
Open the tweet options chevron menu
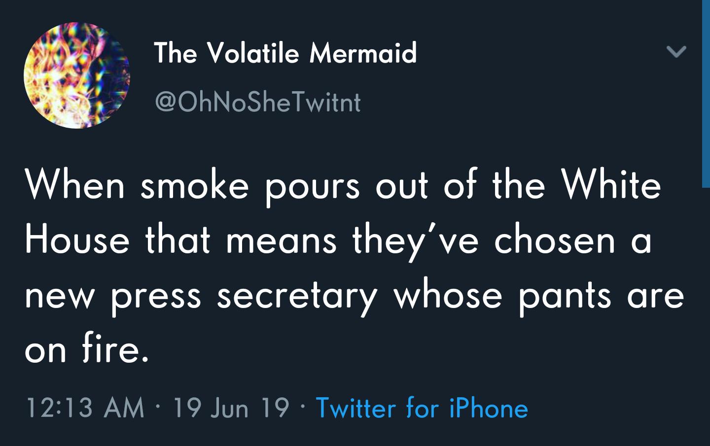[x=676, y=51]
